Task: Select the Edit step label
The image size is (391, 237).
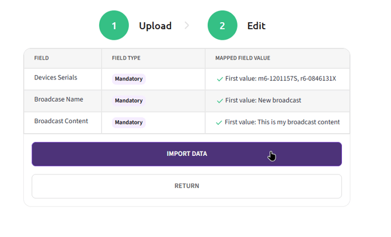Action: [x=256, y=26]
